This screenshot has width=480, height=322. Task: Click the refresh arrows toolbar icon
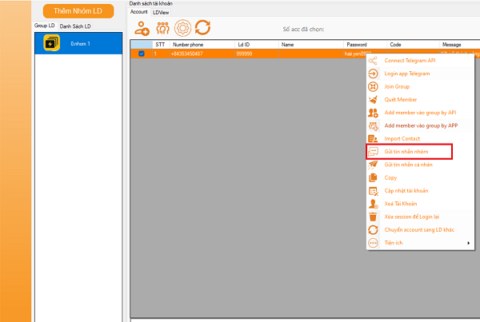(202, 28)
